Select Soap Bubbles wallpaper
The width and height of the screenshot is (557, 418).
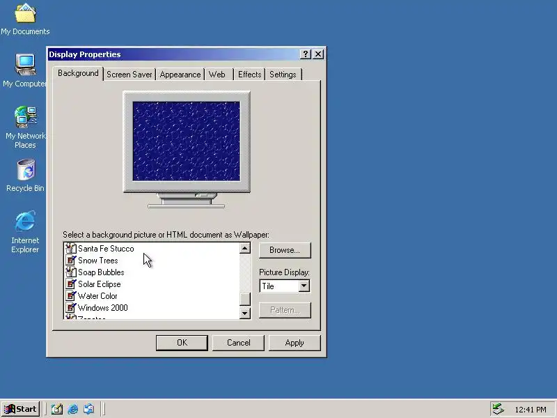[x=101, y=272]
